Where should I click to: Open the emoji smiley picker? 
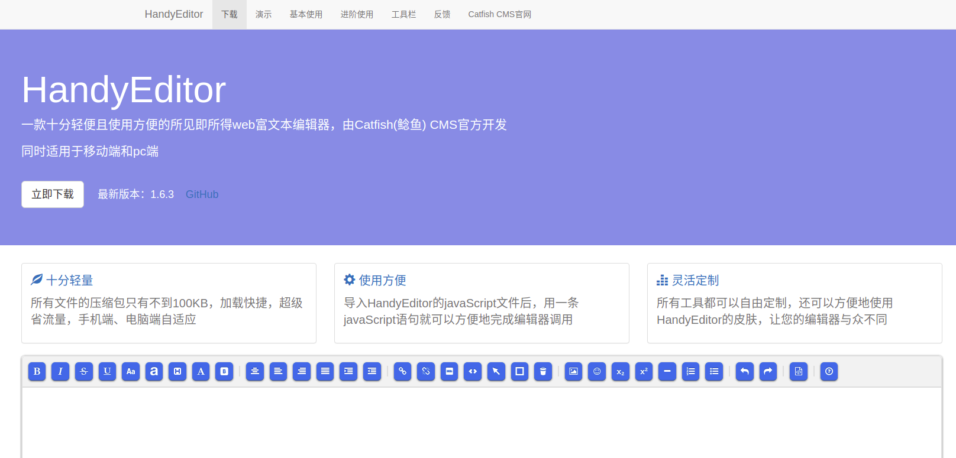pyautogui.click(x=597, y=371)
